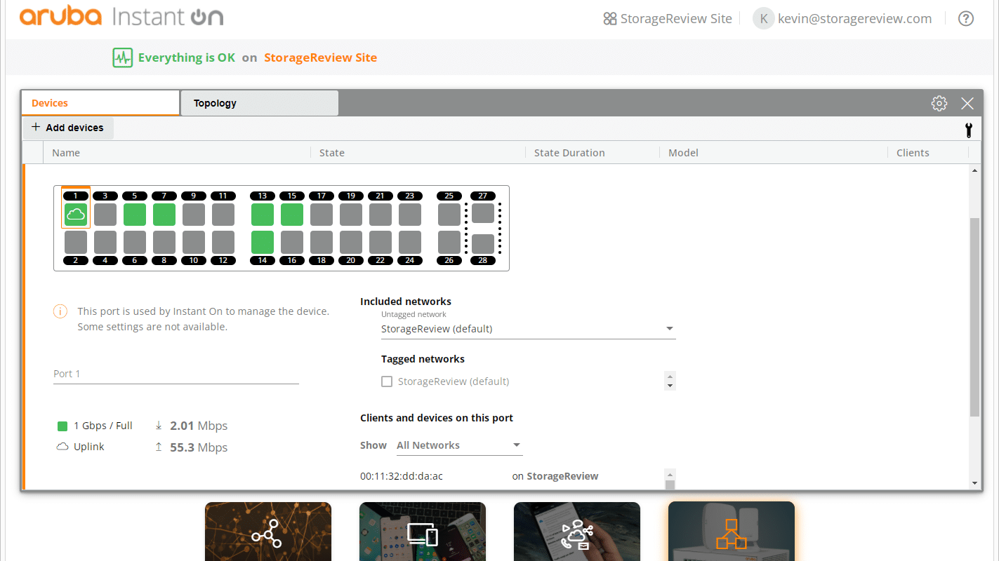Click the Devices panel vertical scrollbar
This screenshot has width=999, height=561.
pos(974,317)
